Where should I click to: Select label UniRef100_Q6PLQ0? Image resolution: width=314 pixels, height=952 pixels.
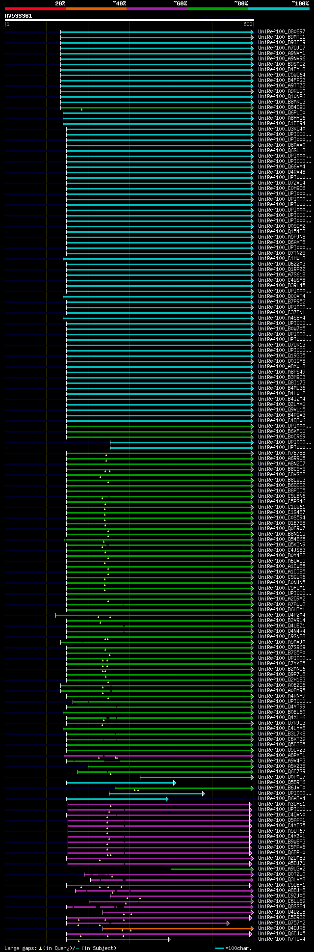click(282, 113)
